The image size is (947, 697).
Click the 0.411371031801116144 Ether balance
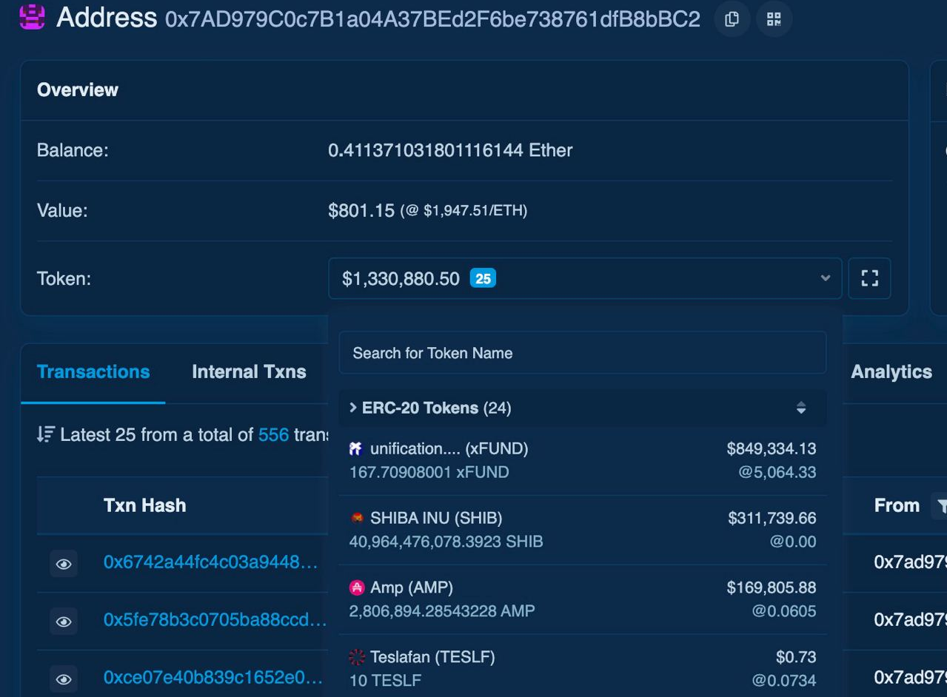(450, 151)
